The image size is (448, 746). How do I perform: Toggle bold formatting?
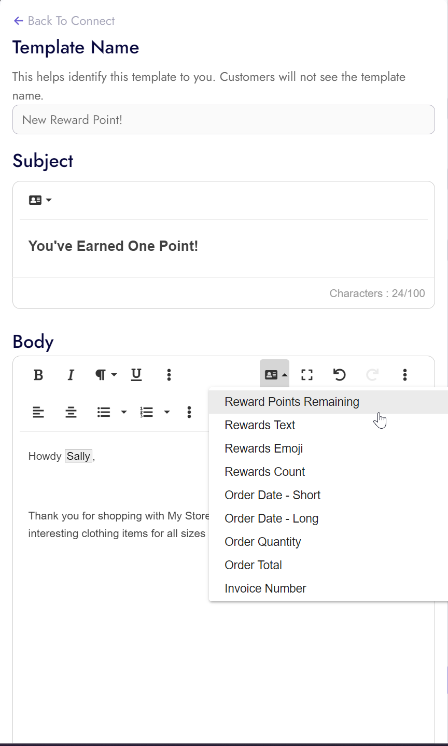tap(38, 374)
